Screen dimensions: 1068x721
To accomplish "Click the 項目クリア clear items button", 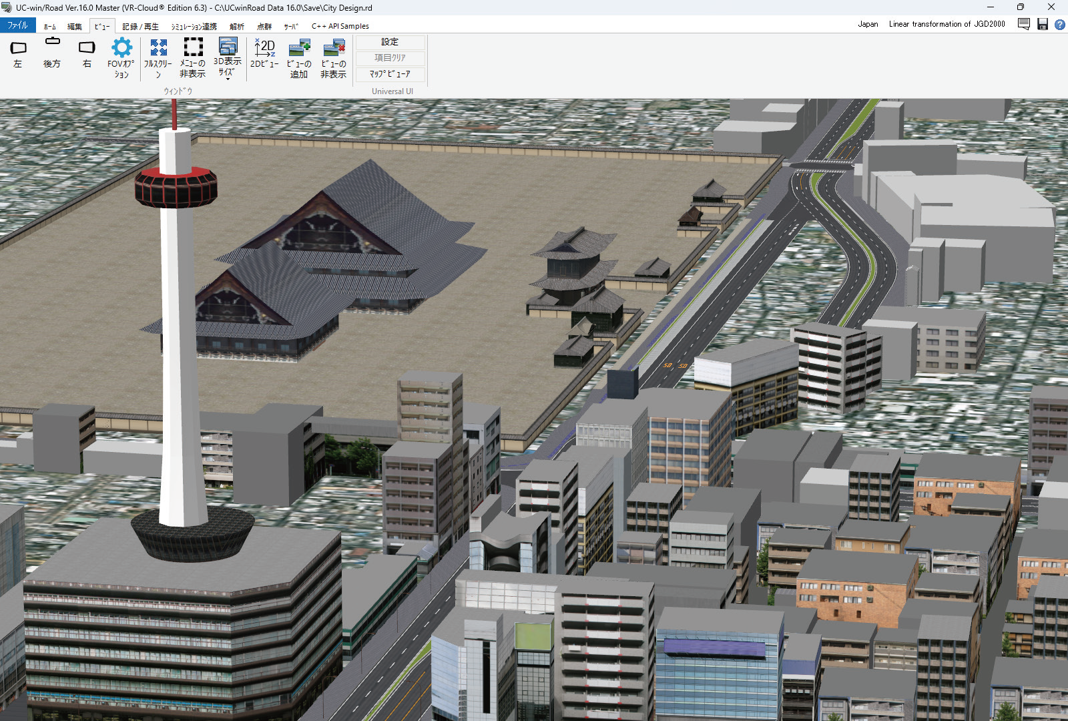I will coord(390,58).
